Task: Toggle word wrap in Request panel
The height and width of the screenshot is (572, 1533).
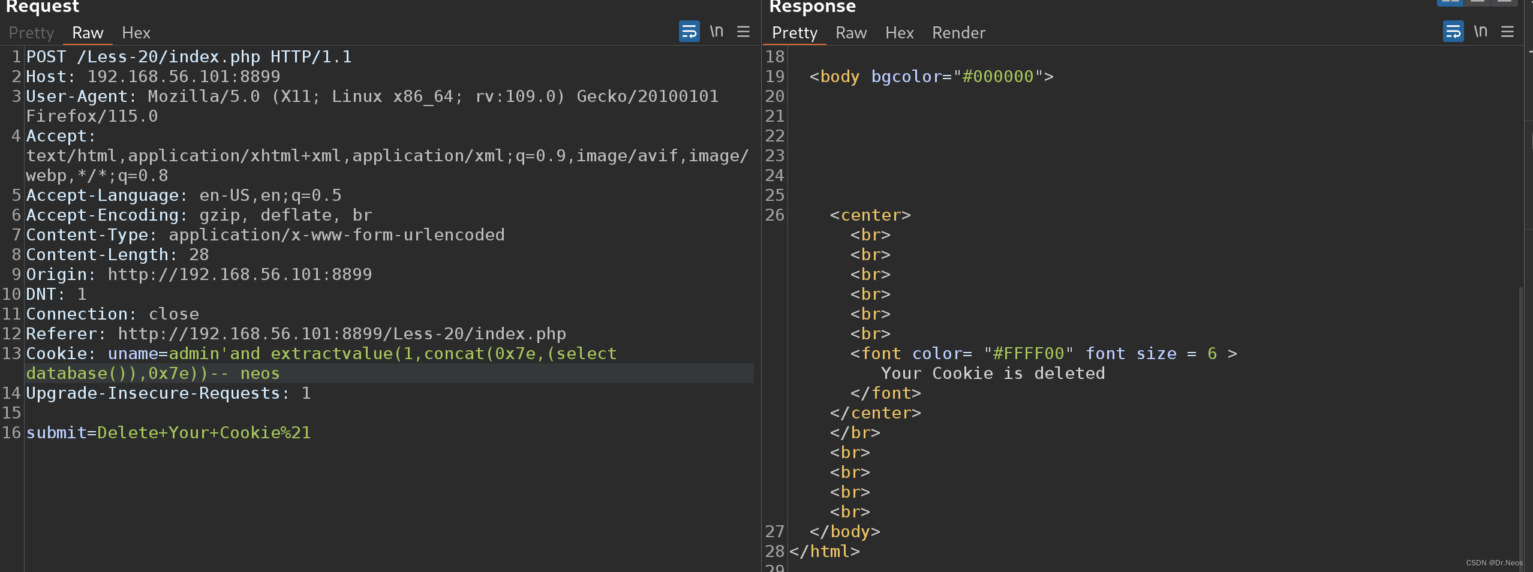Action: click(689, 31)
